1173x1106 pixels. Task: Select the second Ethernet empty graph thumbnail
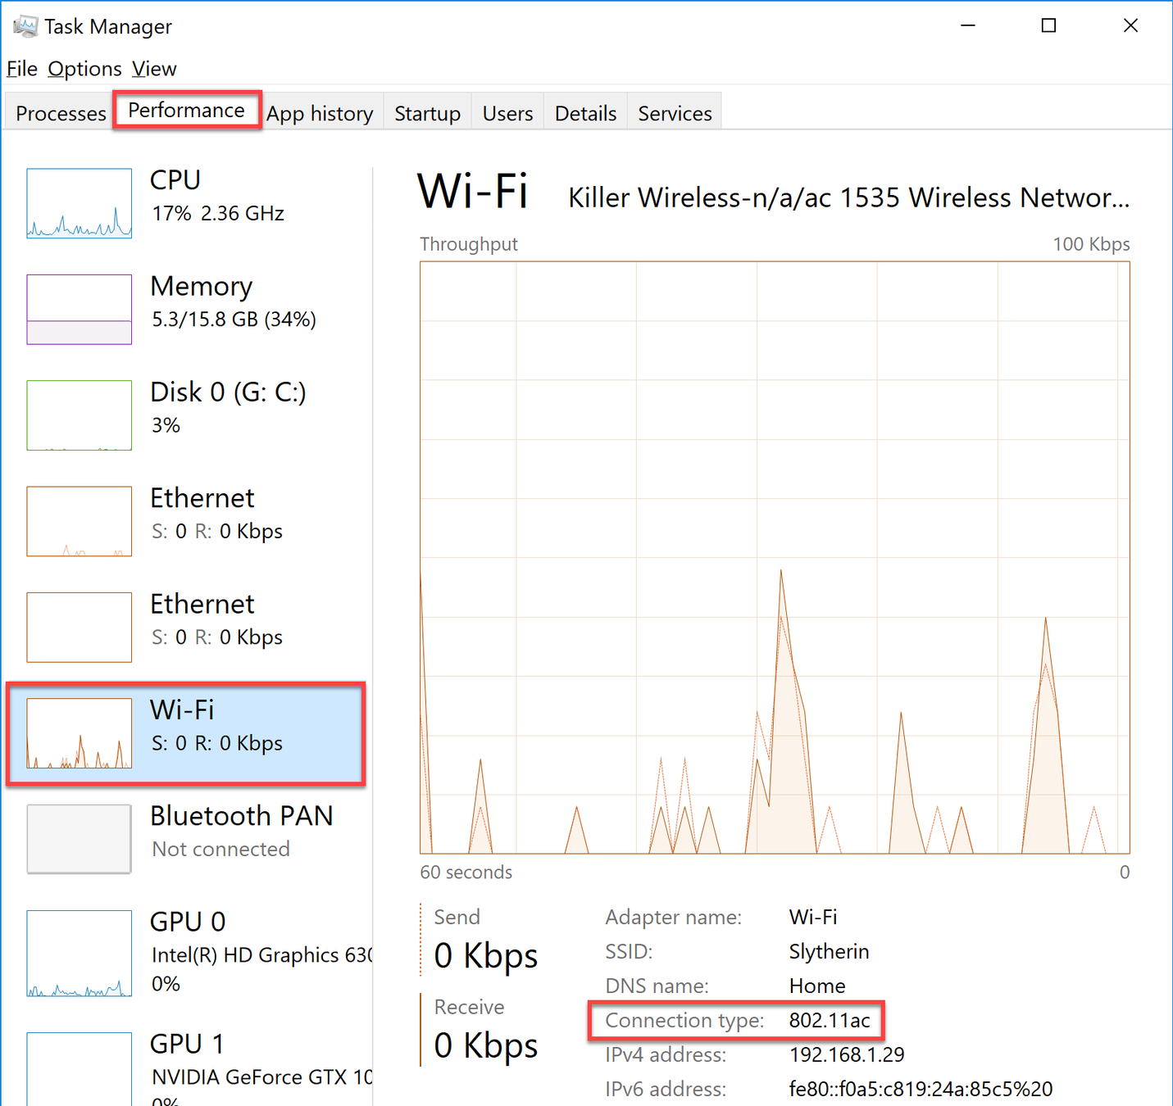79,627
